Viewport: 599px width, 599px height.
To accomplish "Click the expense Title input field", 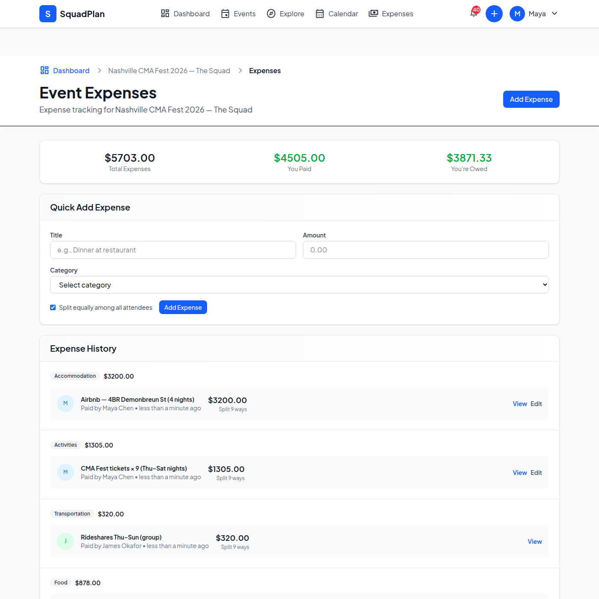I will click(x=172, y=249).
